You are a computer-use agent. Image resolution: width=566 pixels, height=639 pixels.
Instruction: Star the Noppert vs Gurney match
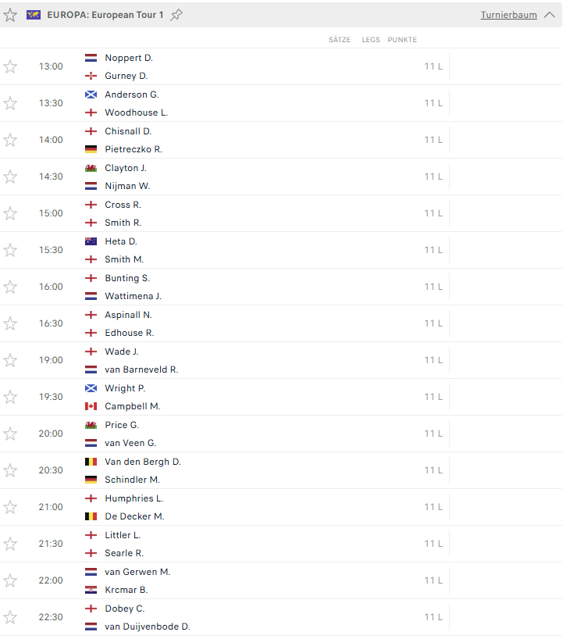[10, 66]
